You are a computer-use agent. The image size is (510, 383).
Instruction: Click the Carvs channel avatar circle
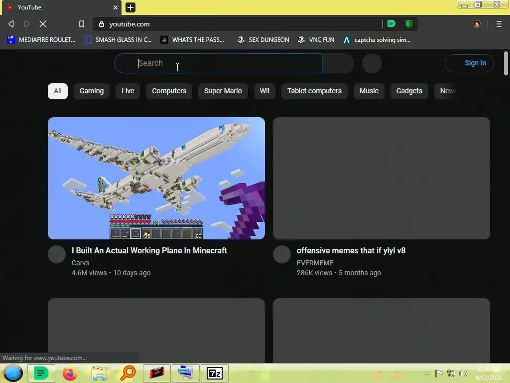point(57,254)
